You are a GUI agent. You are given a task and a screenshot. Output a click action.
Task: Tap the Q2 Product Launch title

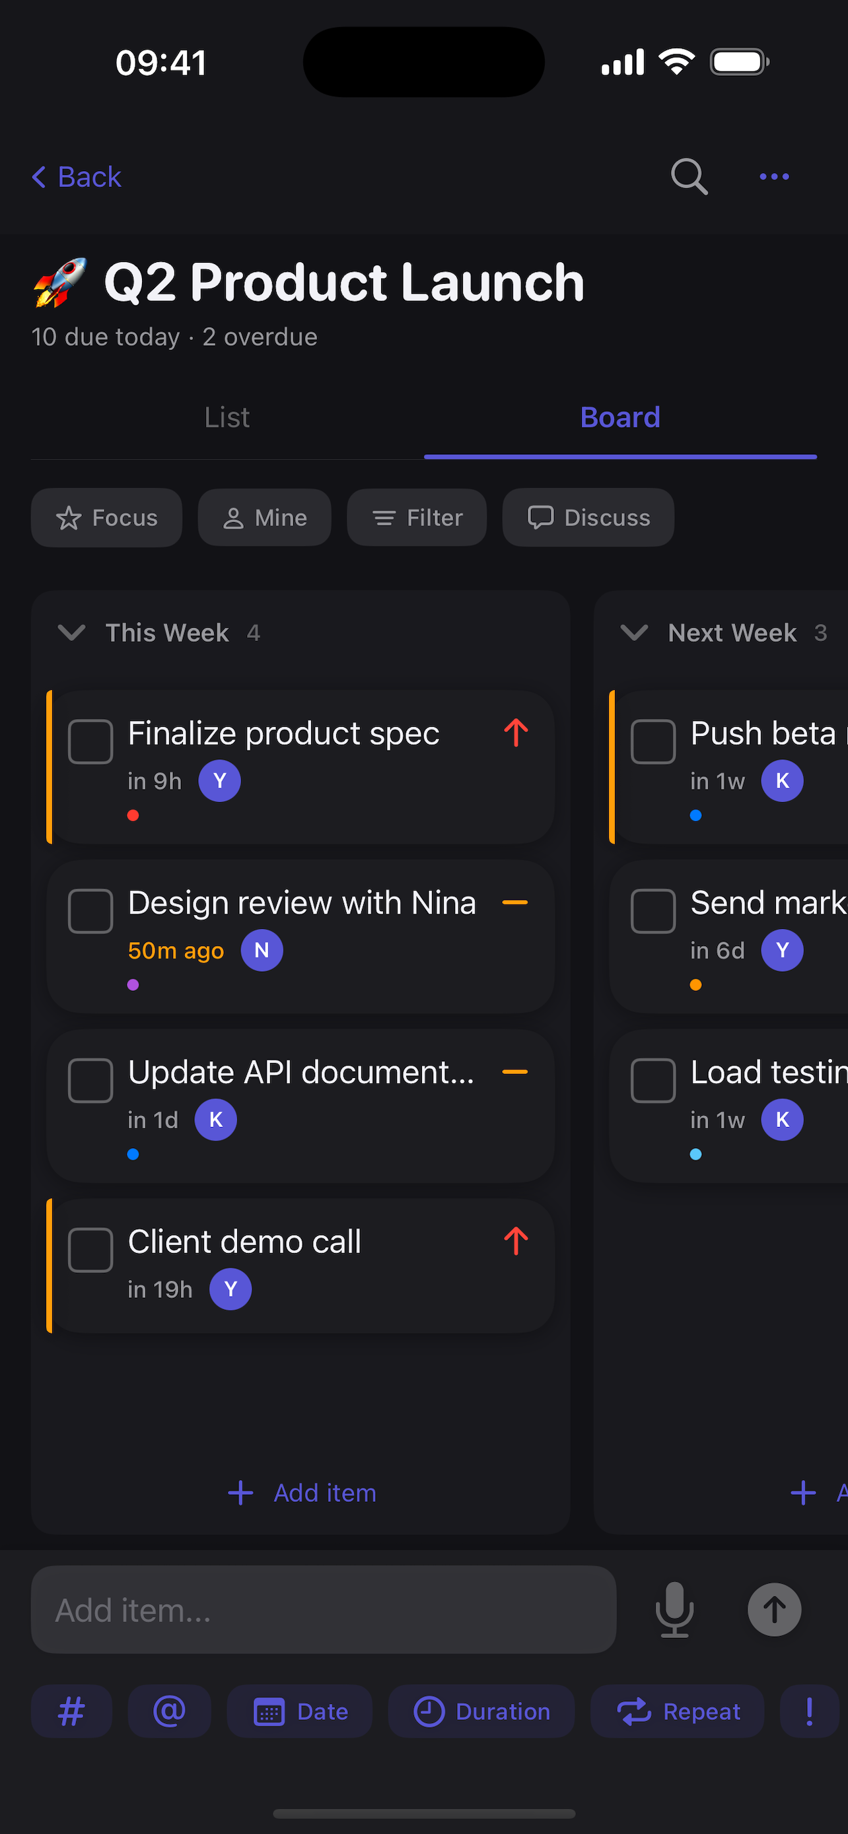pyautogui.click(x=345, y=283)
